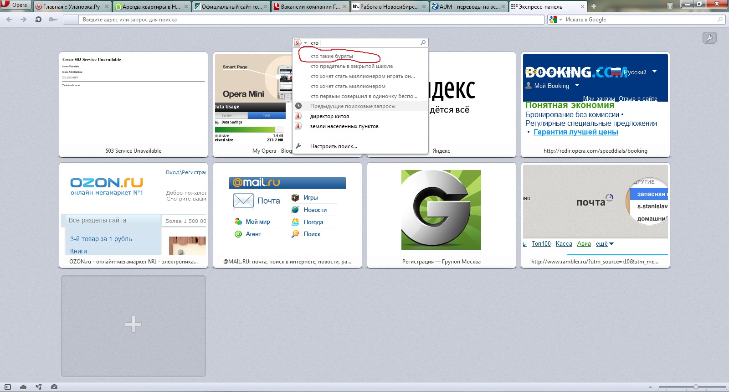Screen dimensions: 729x392
Task: Open the Opera main menu
Action: (15, 5)
